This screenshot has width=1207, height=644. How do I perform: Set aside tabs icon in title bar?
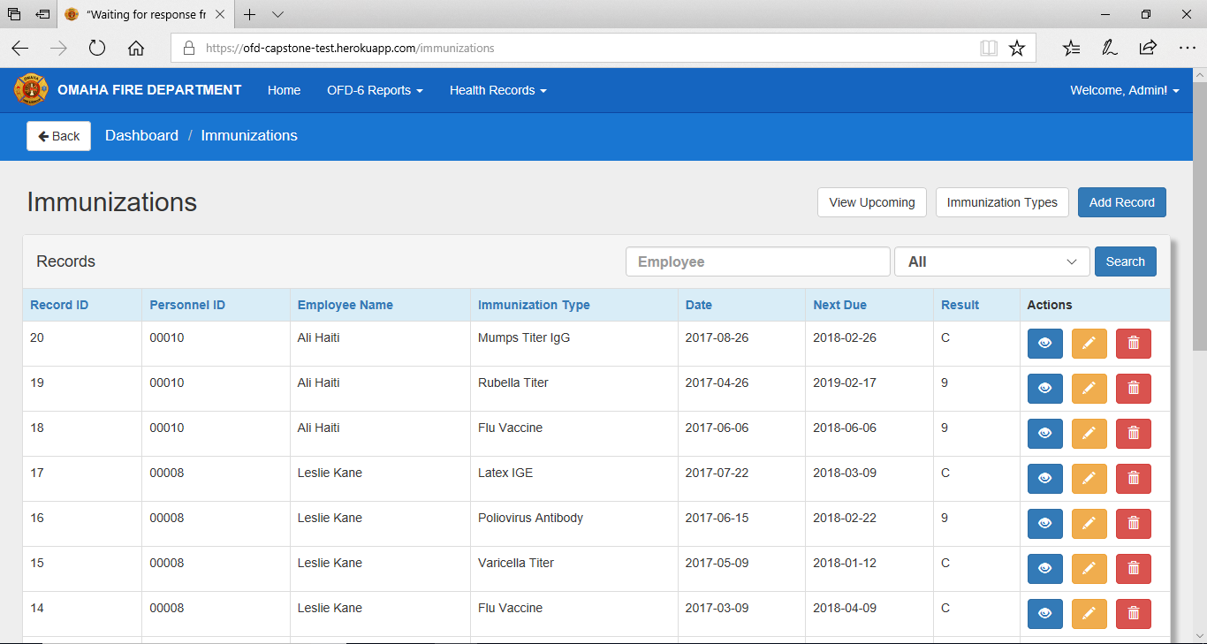[42, 14]
